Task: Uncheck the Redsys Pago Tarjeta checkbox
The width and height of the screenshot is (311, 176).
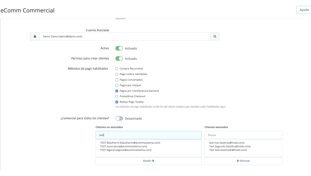Action: (117, 102)
